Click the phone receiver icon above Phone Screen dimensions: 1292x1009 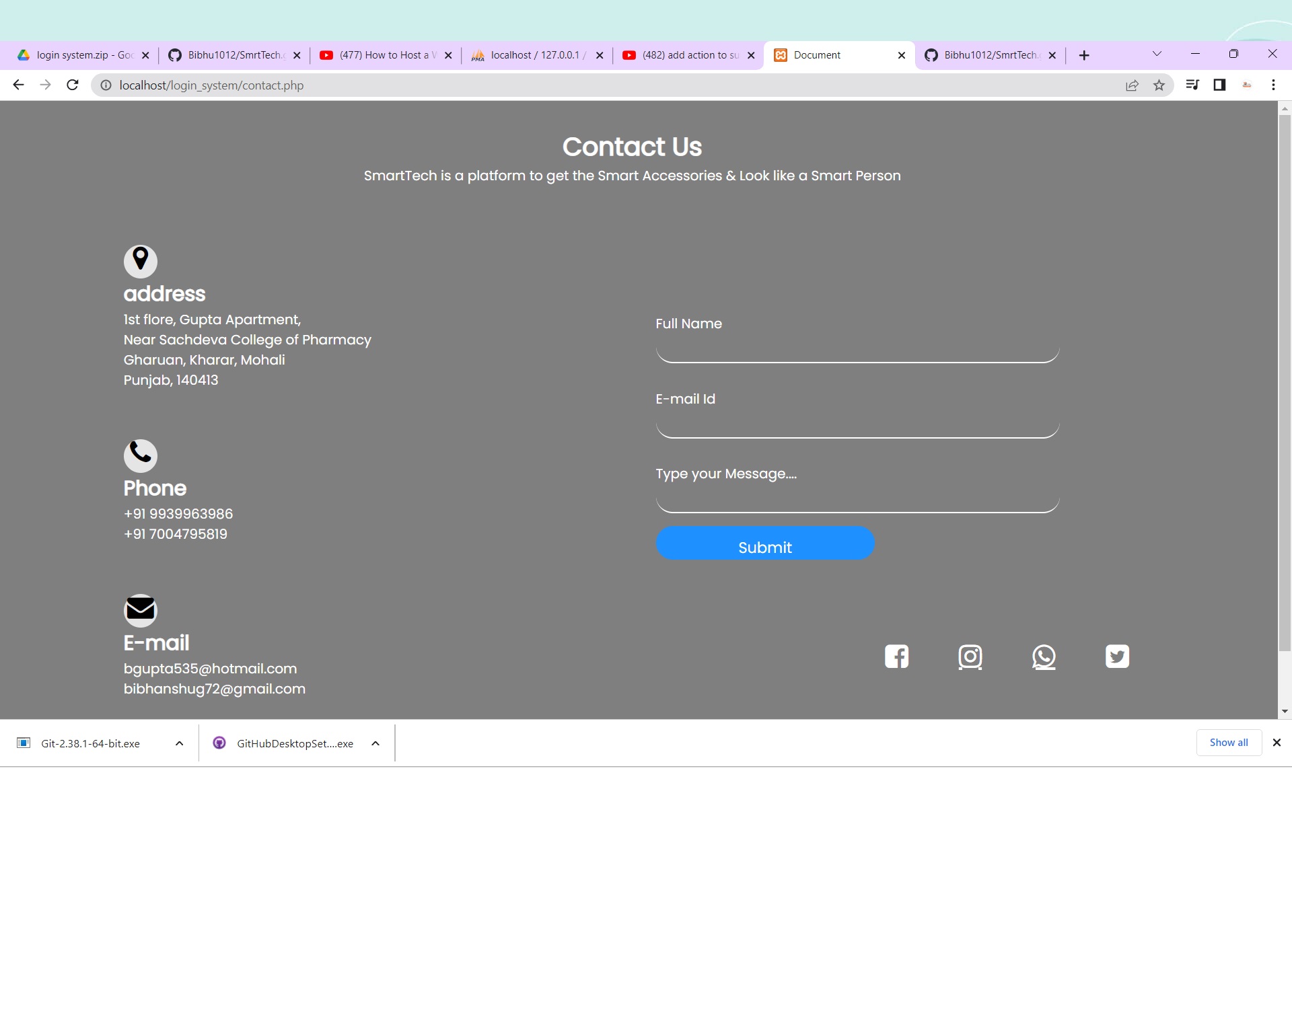140,455
